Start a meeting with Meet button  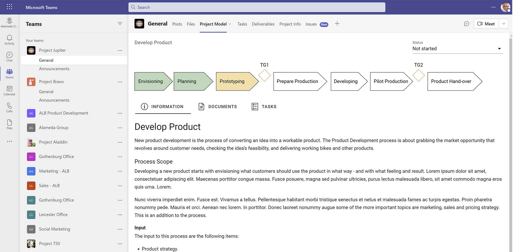(x=486, y=24)
